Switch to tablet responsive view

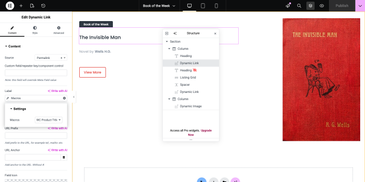click(x=203, y=6)
